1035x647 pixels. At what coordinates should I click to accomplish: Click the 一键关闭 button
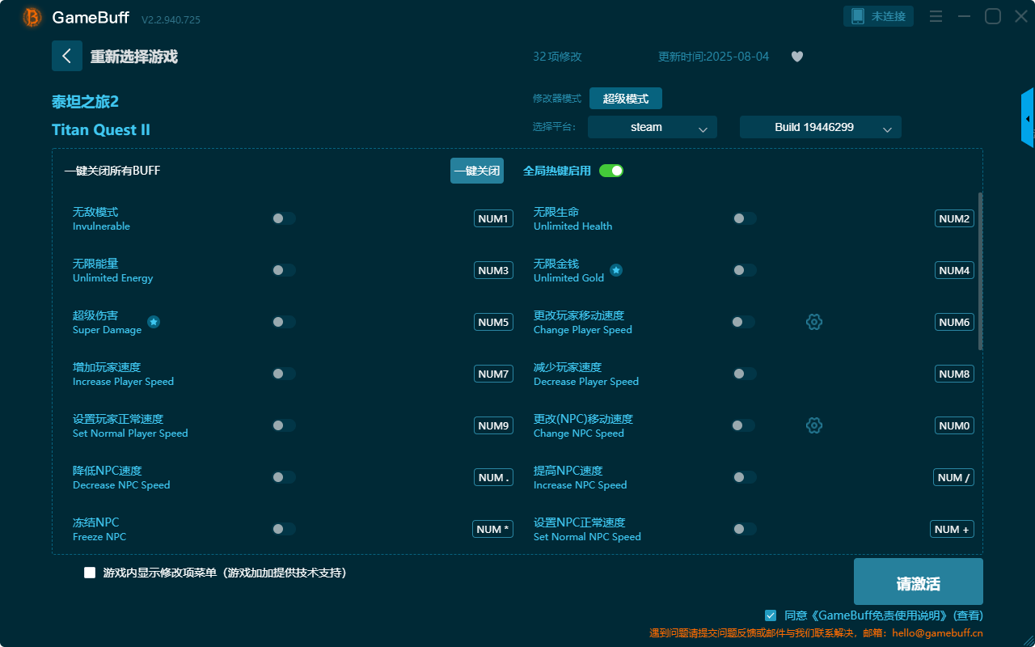[477, 171]
